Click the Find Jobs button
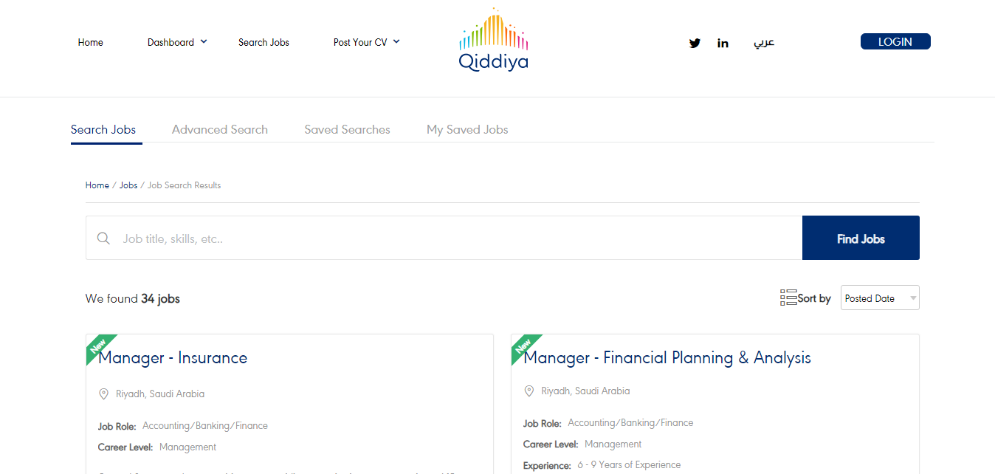995x474 pixels. [x=861, y=238]
